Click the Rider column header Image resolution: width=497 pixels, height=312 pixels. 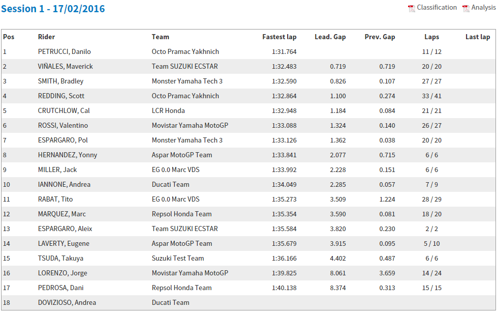pos(46,37)
